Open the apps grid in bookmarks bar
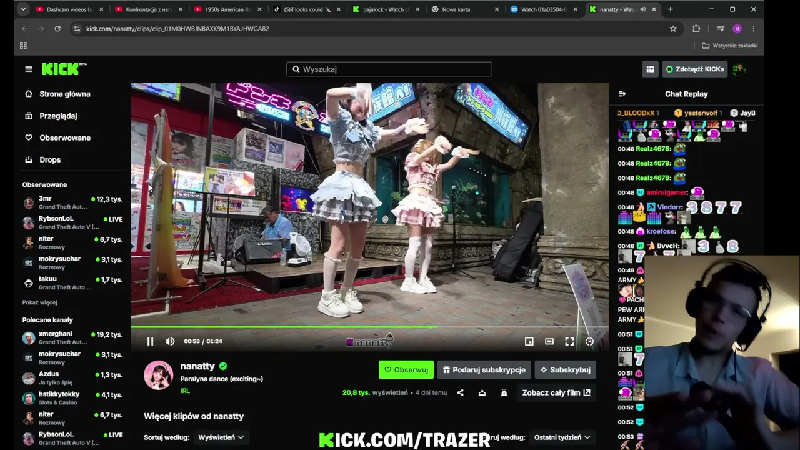Image resolution: width=800 pixels, height=450 pixels. (23, 46)
